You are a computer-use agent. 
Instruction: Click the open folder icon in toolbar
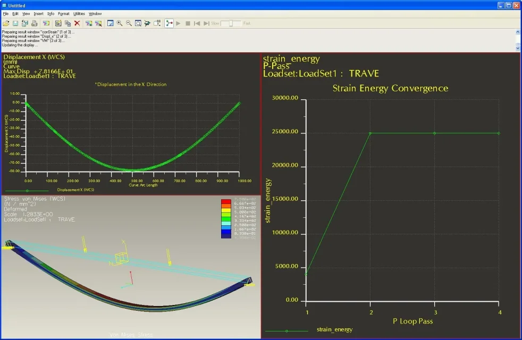tap(6, 23)
